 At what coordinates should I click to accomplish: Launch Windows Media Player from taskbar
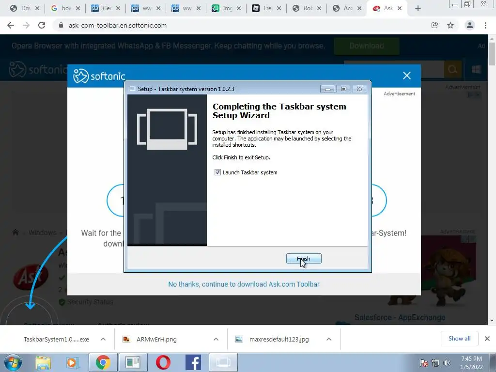point(73,362)
